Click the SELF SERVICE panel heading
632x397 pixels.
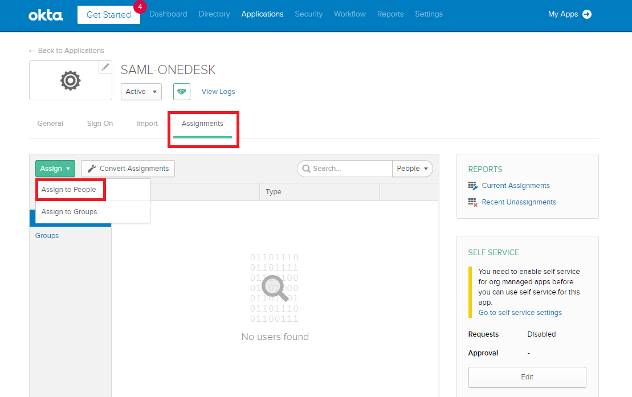(494, 253)
